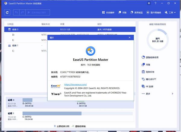Select the 刪除所有 delete all action
Screen dimensions: 181x132
(148, 72)
